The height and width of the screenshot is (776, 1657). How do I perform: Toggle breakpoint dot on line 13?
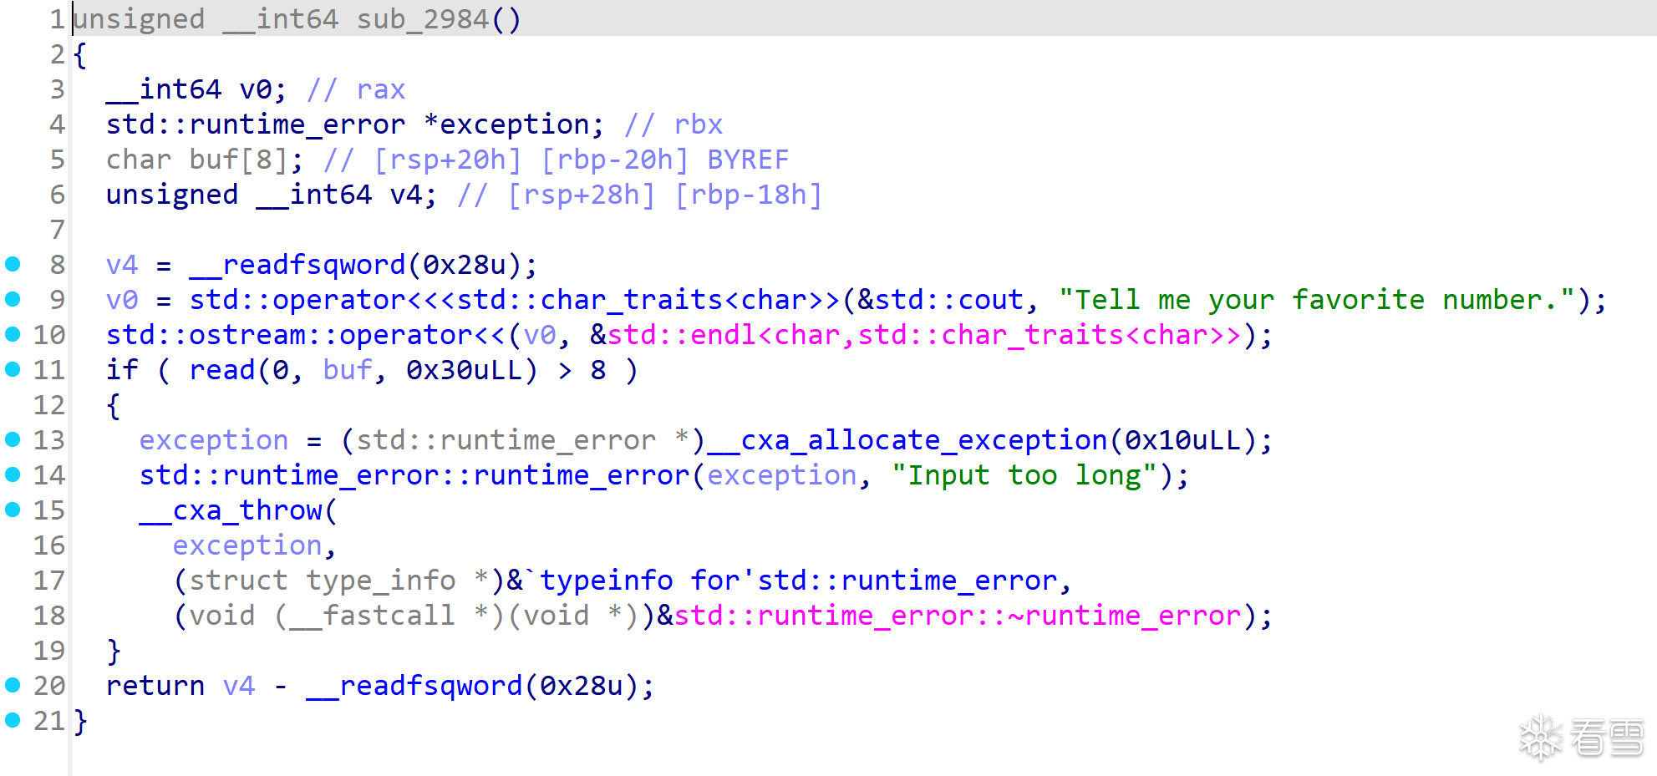pyautogui.click(x=13, y=439)
